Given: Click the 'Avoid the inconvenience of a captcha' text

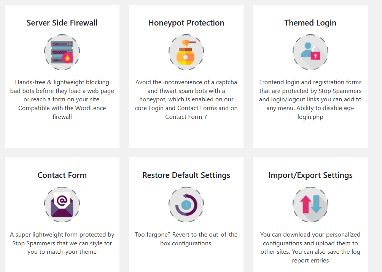Looking at the screenshot, I should click(186, 82).
